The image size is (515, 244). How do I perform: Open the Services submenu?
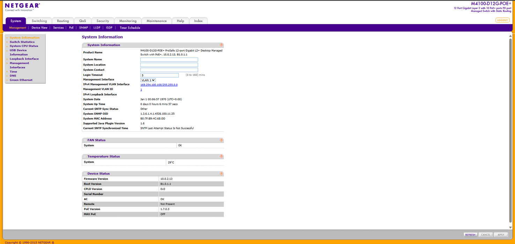(58, 28)
